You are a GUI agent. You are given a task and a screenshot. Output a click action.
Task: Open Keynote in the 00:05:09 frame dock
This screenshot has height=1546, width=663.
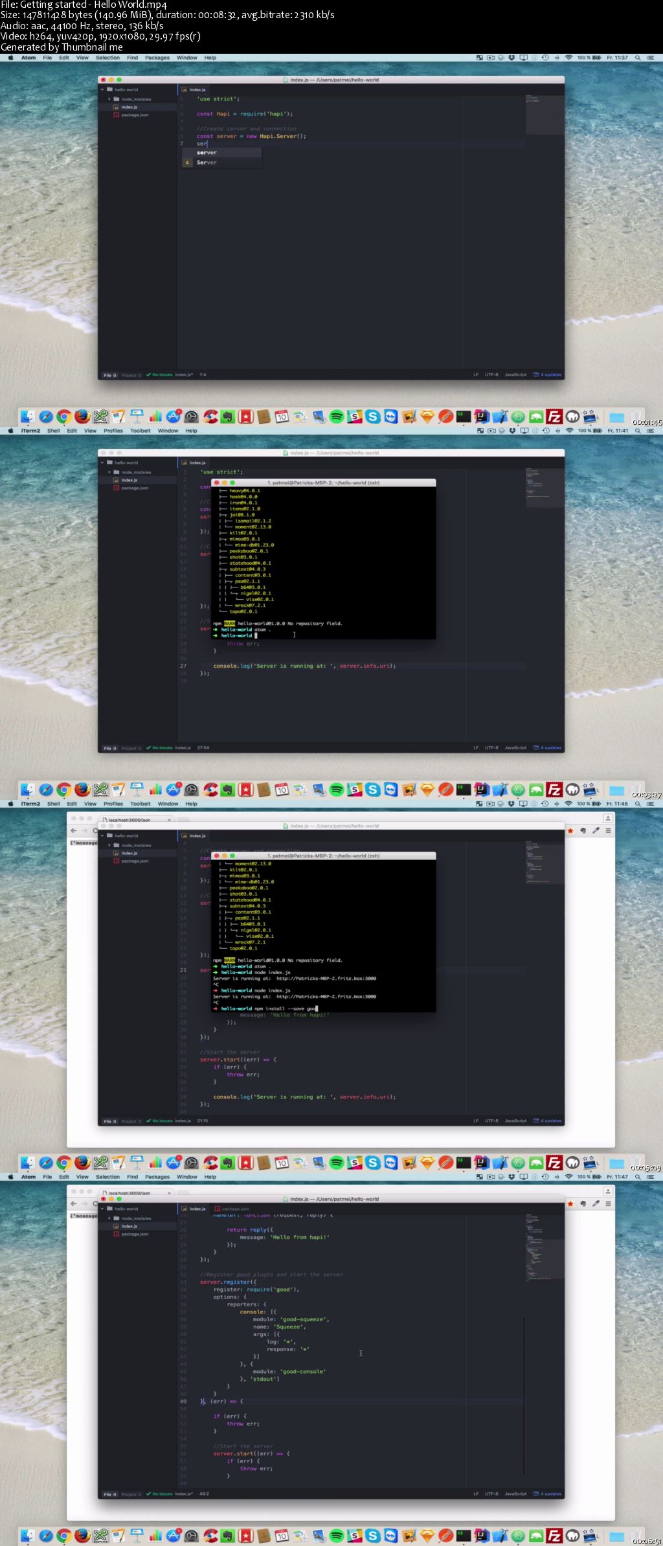tap(137, 1163)
